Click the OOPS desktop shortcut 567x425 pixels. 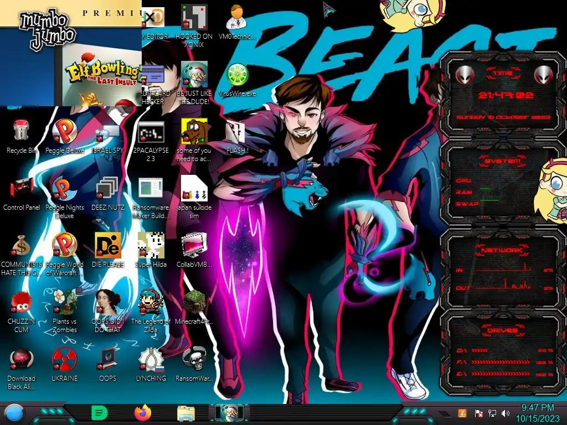point(108,365)
